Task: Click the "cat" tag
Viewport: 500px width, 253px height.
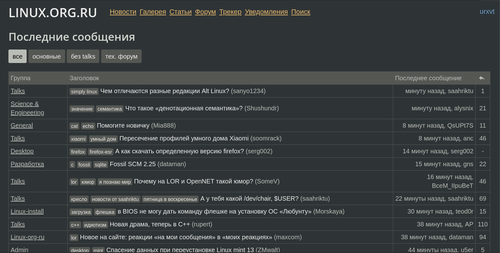Action: click(74, 126)
